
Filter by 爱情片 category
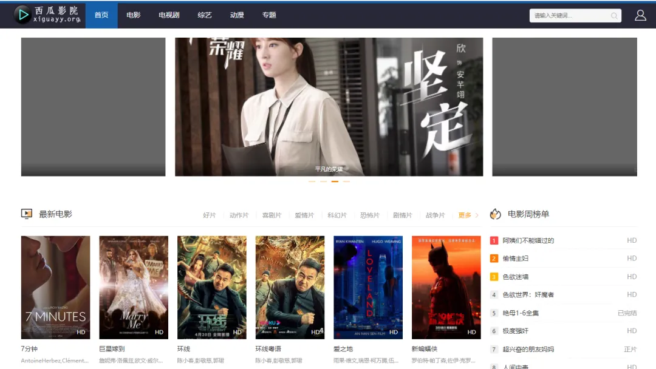[304, 215]
